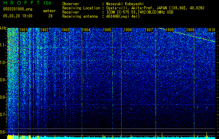Click the 1908 time marker
The width and height of the screenshot is (219, 139).
[170, 30]
